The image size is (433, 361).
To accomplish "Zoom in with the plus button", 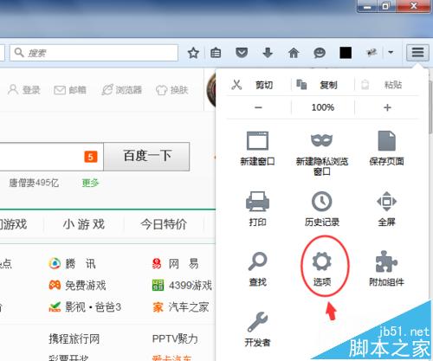I will tap(387, 107).
